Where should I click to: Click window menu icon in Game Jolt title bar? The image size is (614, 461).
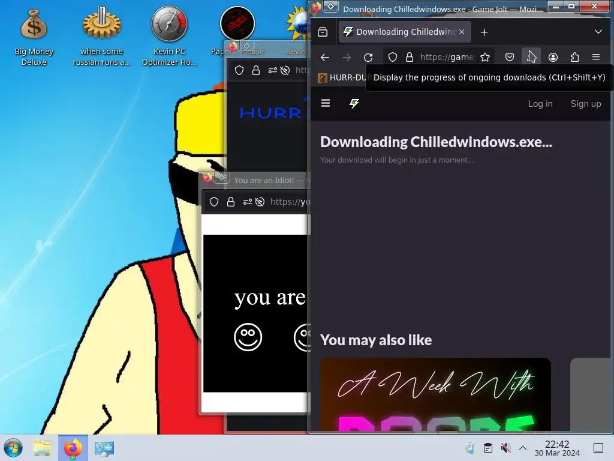point(331,6)
